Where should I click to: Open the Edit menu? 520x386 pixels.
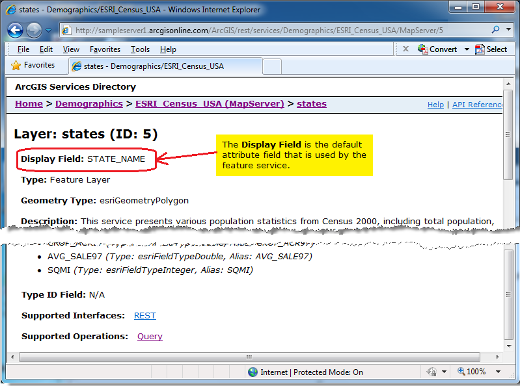[46, 49]
